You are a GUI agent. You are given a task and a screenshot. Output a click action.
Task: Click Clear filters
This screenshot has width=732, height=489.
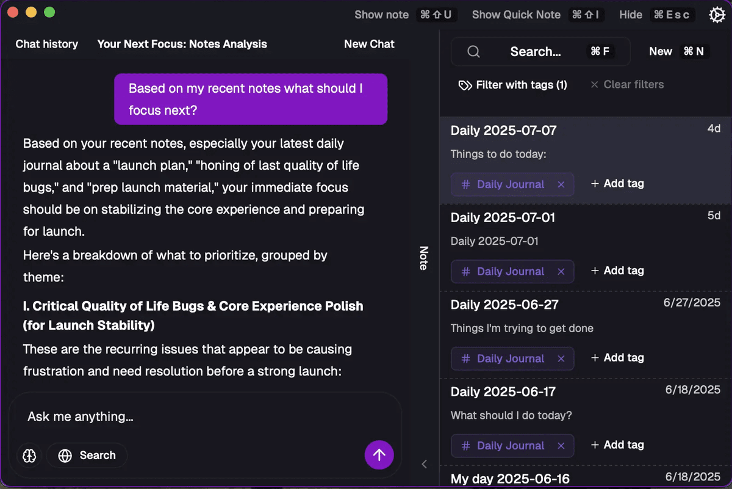click(627, 85)
